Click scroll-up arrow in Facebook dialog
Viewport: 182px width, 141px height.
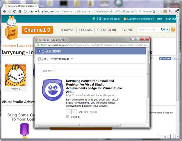click(147, 49)
